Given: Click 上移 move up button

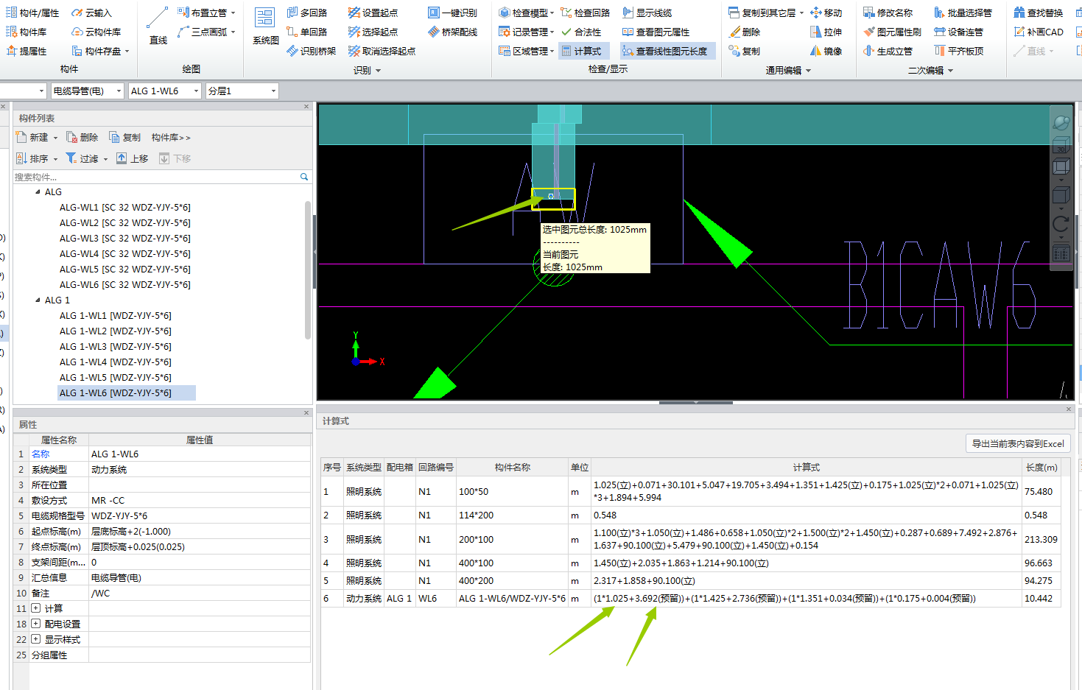Looking at the screenshot, I should click(133, 158).
